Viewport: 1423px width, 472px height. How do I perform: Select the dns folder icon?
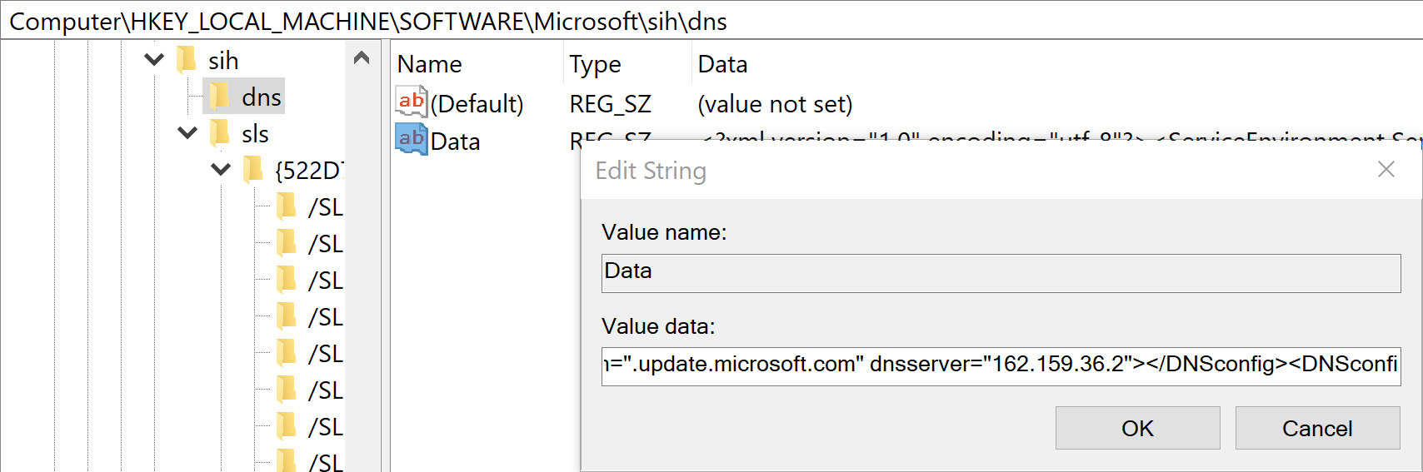tap(220, 97)
